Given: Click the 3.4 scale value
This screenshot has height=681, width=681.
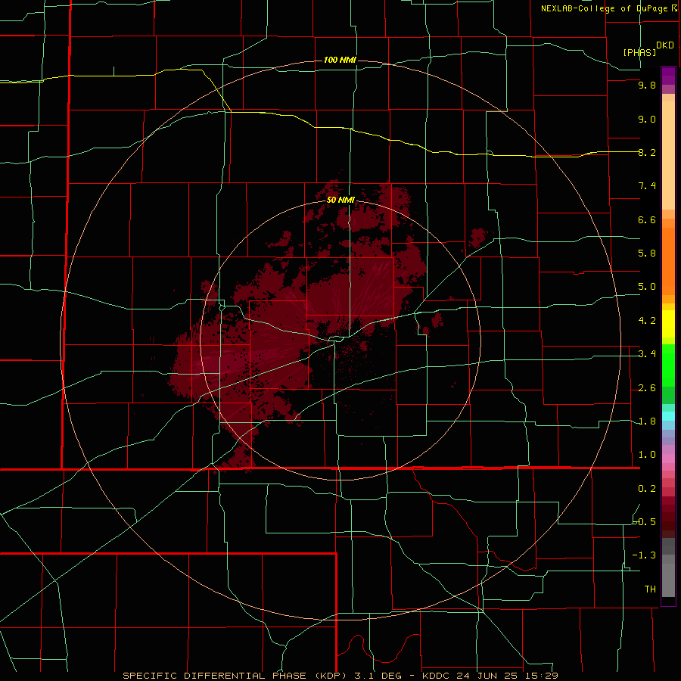Looking at the screenshot, I should (647, 354).
